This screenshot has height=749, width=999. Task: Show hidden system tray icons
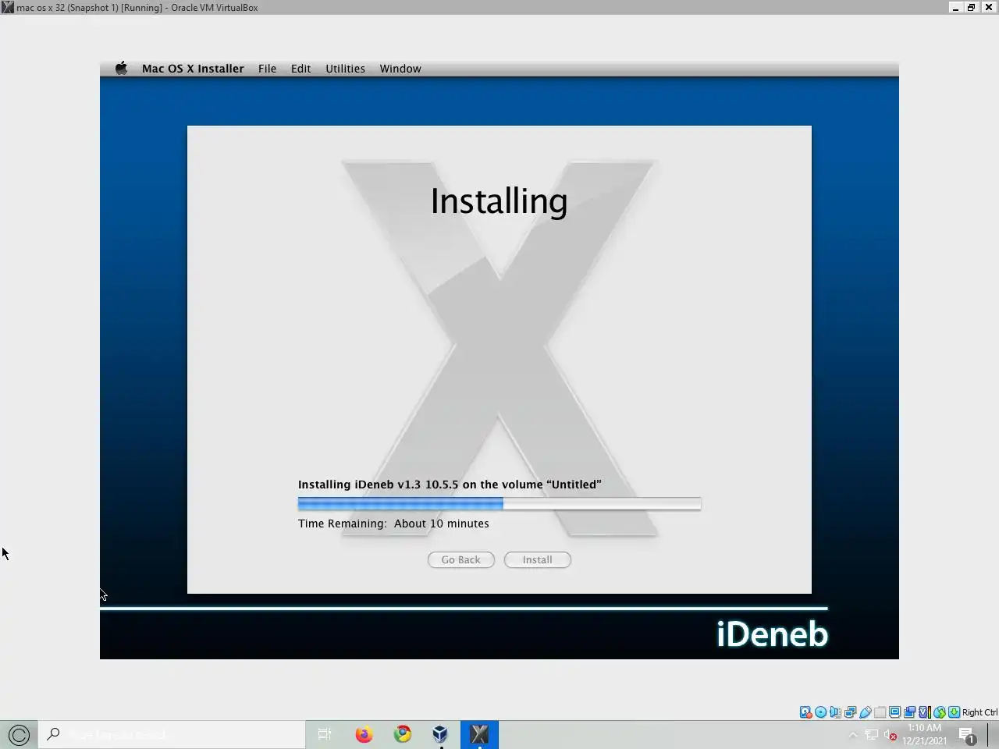coord(853,735)
